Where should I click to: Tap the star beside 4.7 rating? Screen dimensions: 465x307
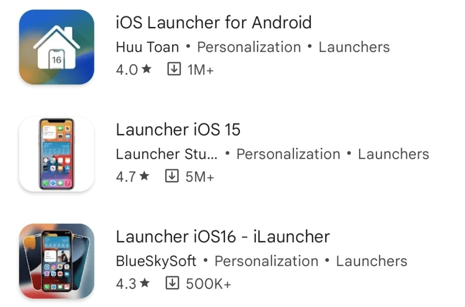[145, 176]
